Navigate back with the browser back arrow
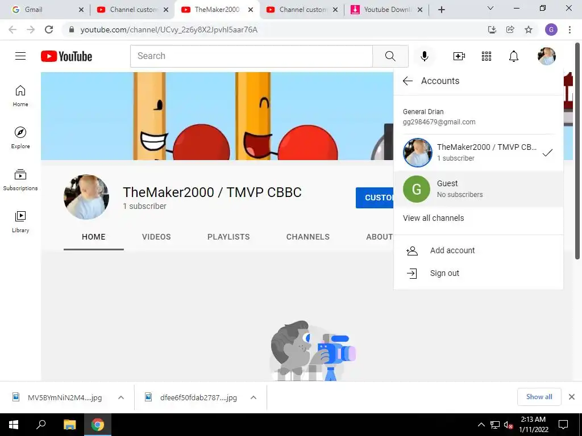This screenshot has height=436, width=582. pyautogui.click(x=13, y=30)
